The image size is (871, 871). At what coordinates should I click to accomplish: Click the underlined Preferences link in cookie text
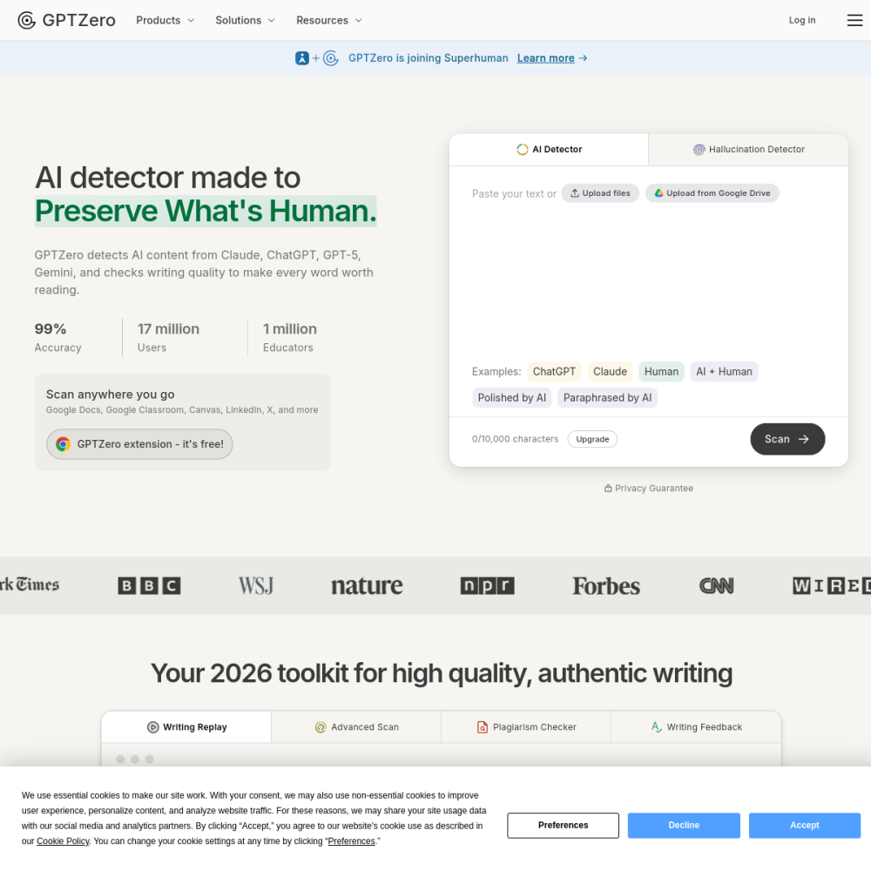[351, 841]
